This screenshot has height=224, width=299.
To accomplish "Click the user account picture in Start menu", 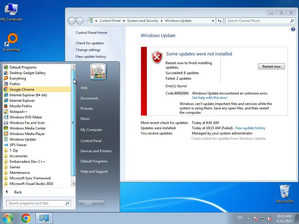I will pyautogui.click(x=98, y=72).
